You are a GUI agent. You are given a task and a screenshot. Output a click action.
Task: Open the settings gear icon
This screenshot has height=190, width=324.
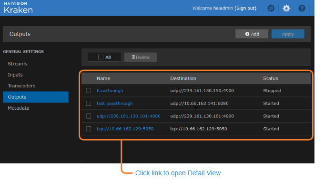click(x=286, y=8)
